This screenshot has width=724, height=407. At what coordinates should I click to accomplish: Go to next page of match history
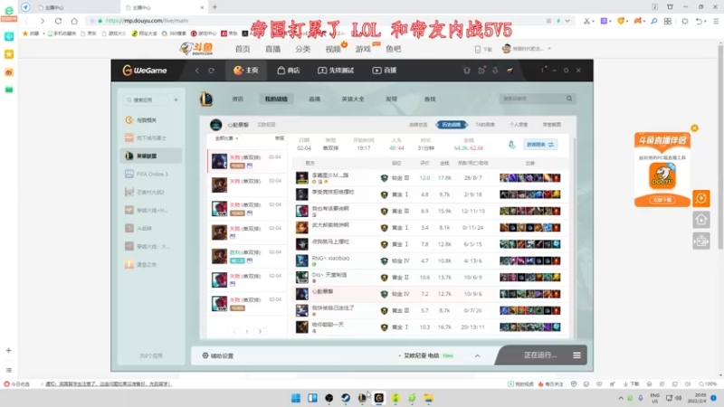260,331
